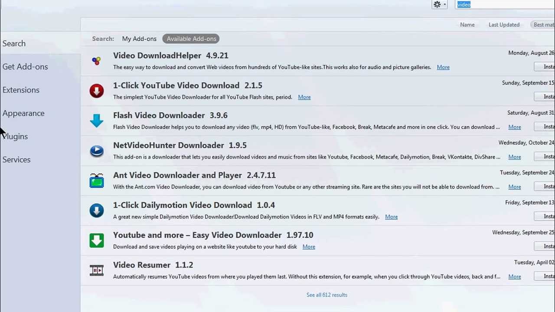
Task: Sort results by Best match
Action: (x=543, y=25)
